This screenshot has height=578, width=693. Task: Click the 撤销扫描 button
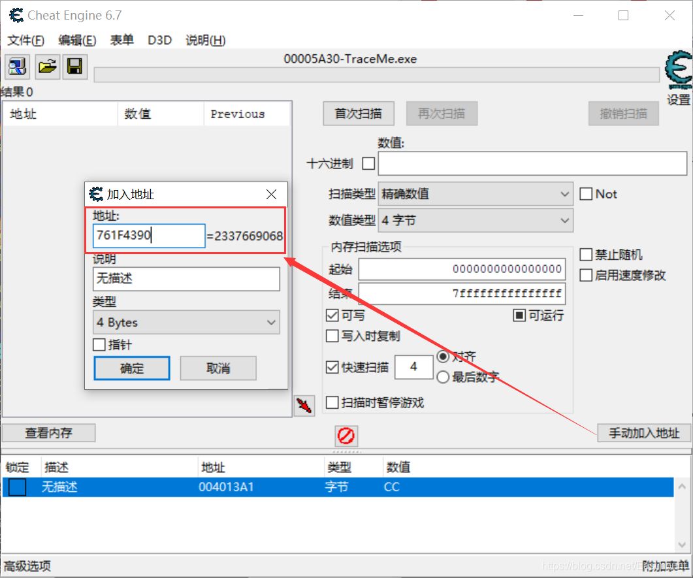[x=624, y=114]
